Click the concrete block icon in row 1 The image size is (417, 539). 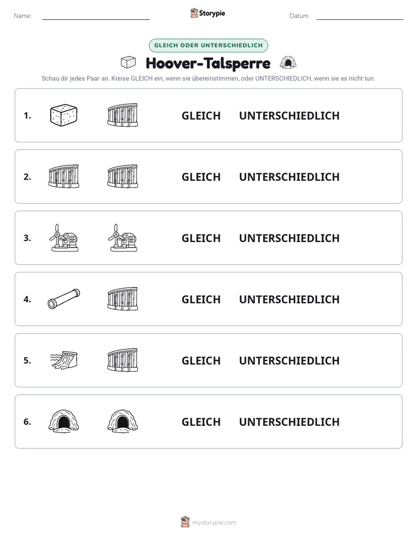coord(64,115)
